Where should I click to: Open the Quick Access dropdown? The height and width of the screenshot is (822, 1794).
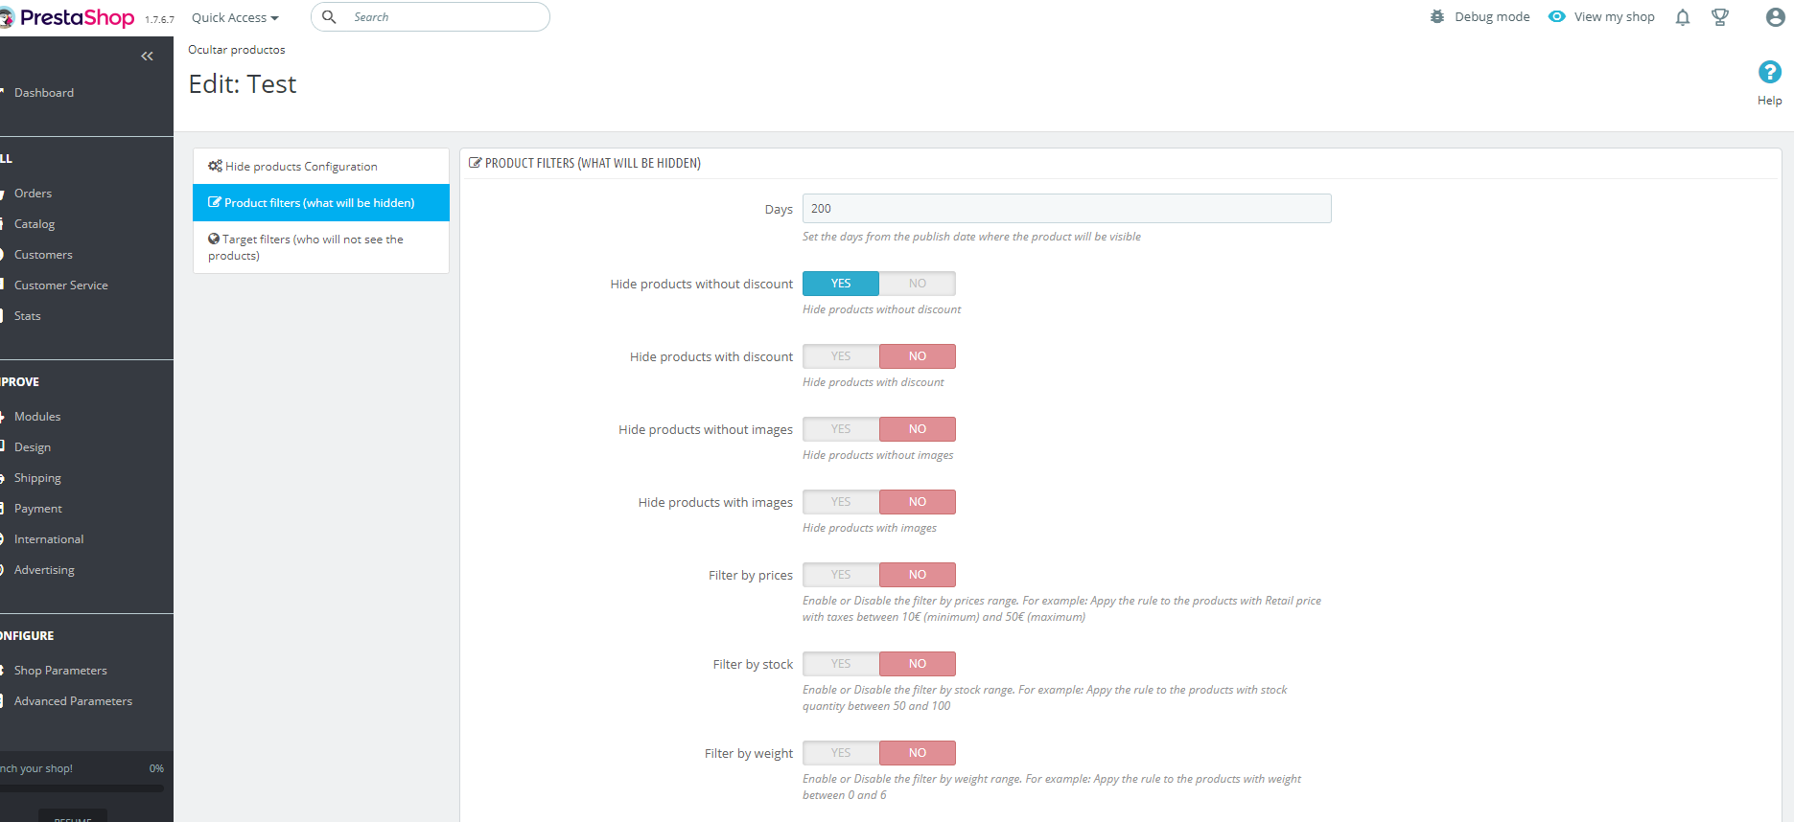(x=235, y=17)
